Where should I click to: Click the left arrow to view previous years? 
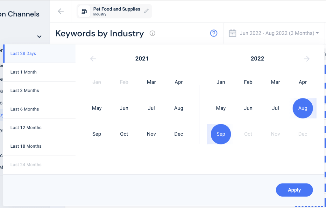click(93, 58)
